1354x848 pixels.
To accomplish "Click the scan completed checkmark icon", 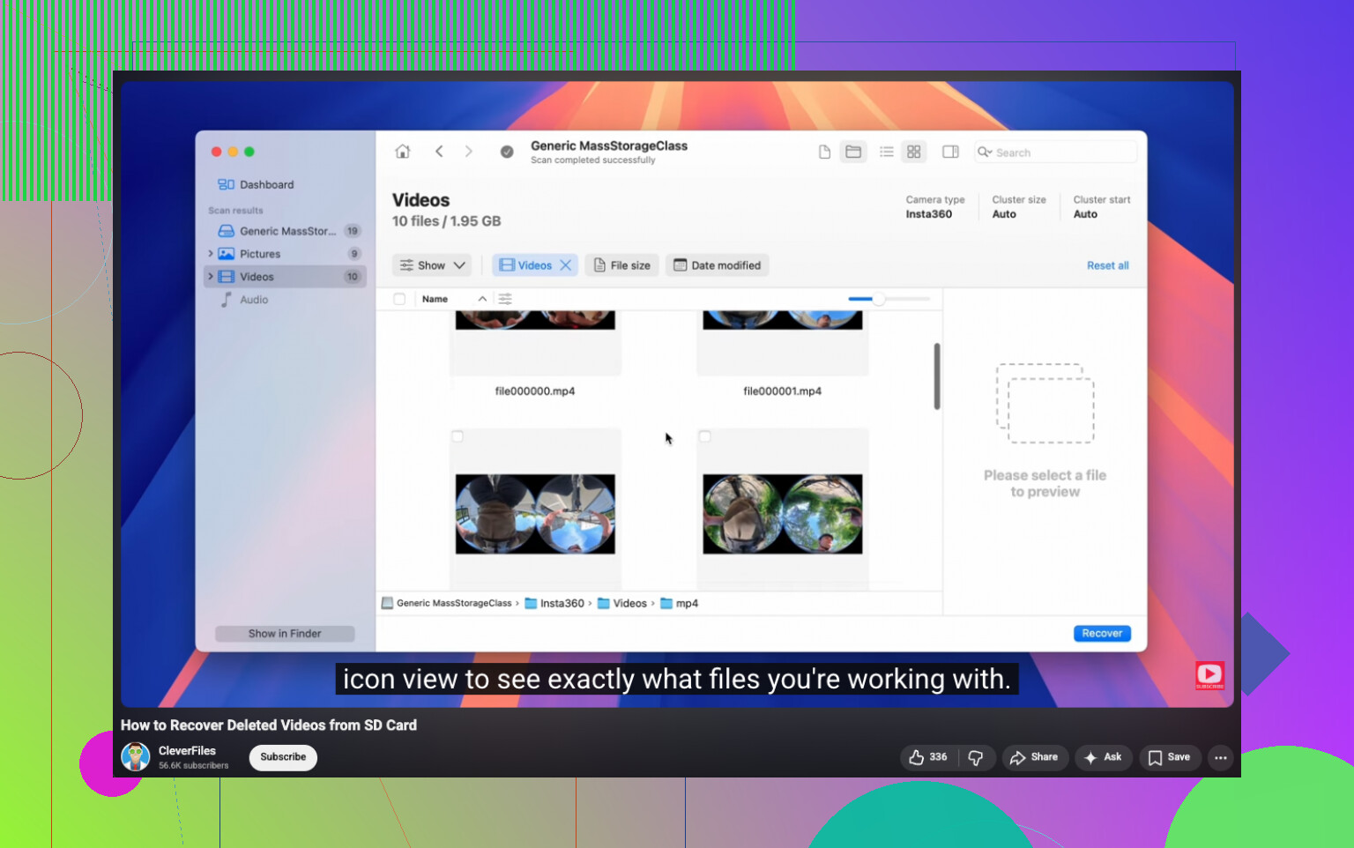I will 507,152.
